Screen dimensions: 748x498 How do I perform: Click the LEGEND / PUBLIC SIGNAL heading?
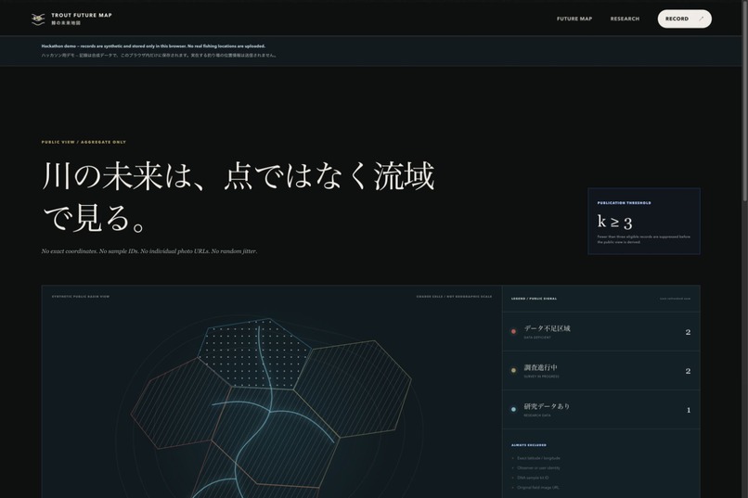coord(534,299)
